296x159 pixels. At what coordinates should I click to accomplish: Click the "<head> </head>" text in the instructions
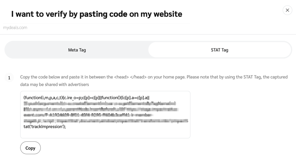tap(130, 77)
